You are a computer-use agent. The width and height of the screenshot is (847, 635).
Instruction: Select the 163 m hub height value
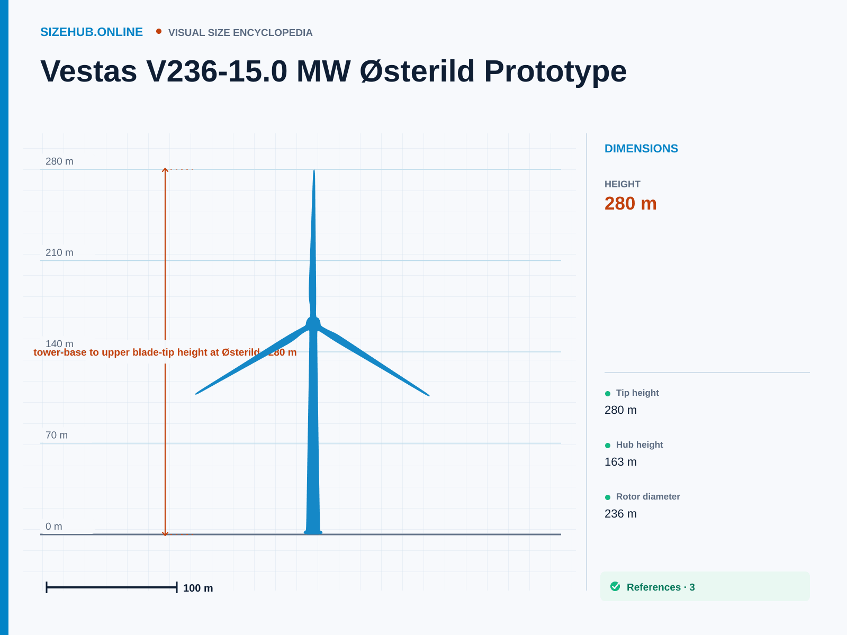pyautogui.click(x=620, y=462)
